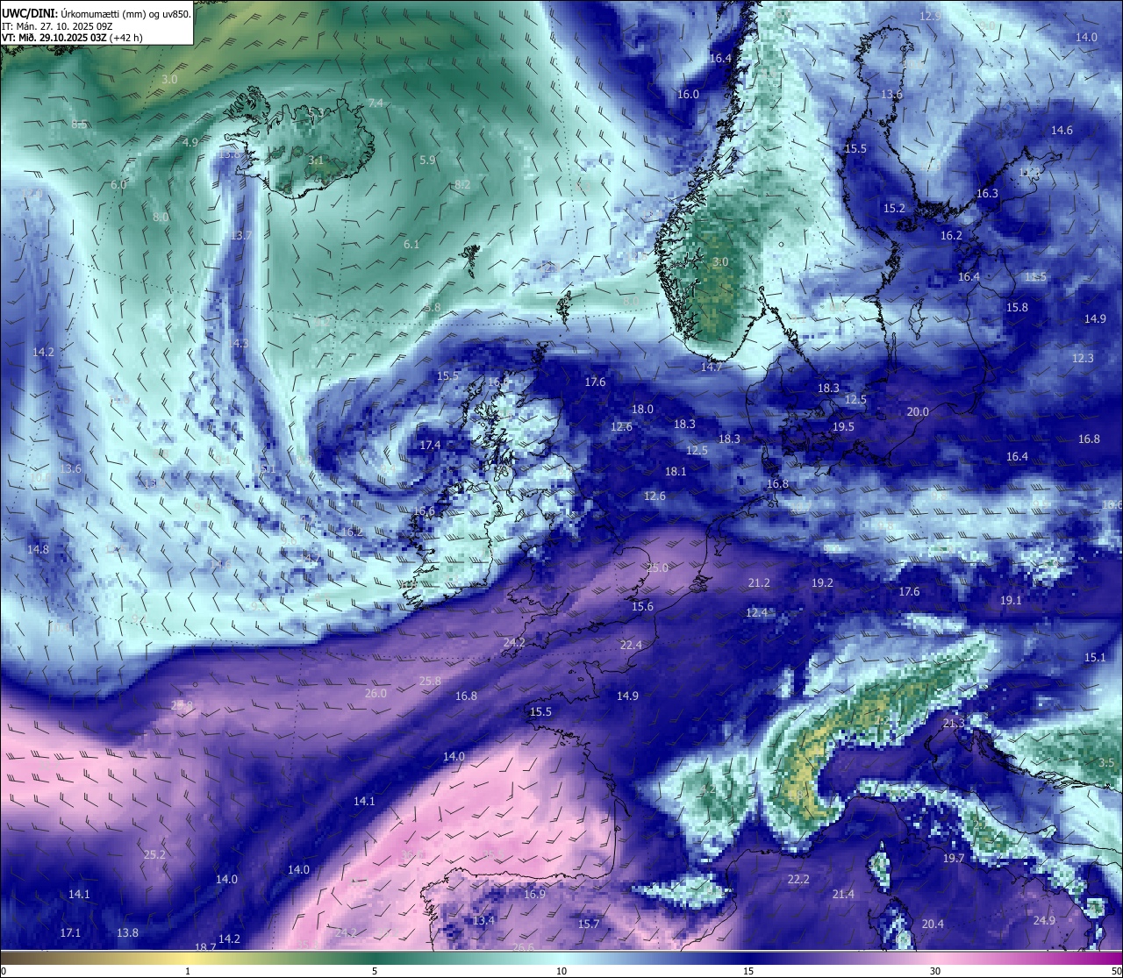Screen dimensions: 1123x978
Task: Click the 13.4 map value
Action: pyautogui.click(x=483, y=921)
